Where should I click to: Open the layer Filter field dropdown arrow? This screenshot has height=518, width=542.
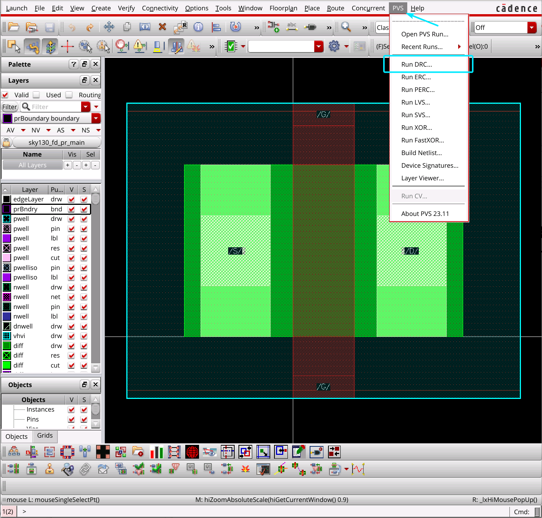[86, 106]
